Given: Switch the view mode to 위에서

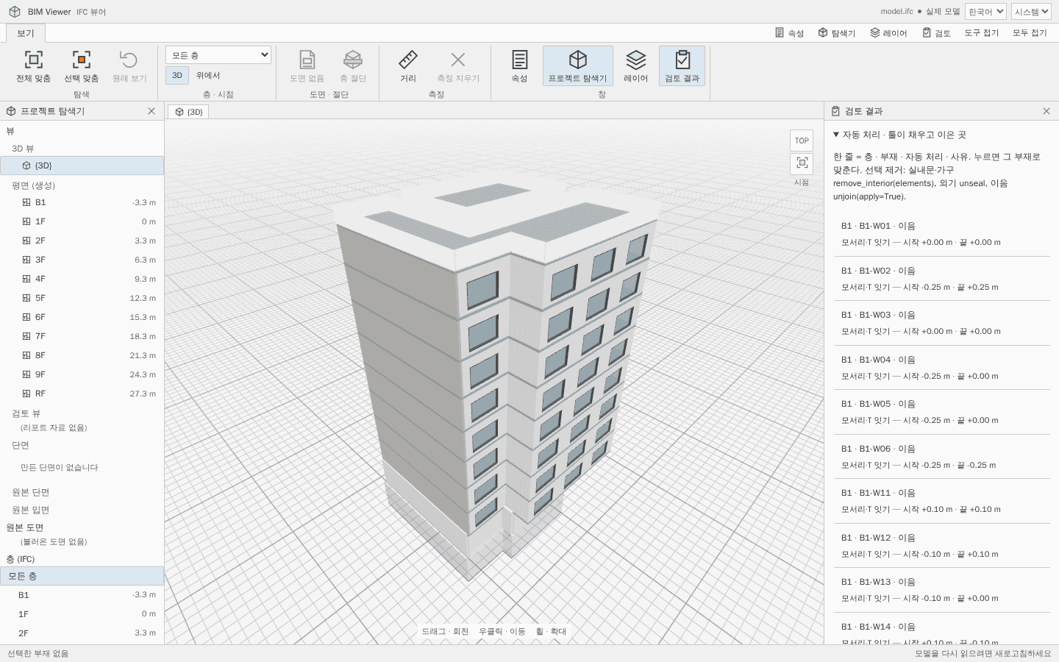Looking at the screenshot, I should pyautogui.click(x=208, y=75).
